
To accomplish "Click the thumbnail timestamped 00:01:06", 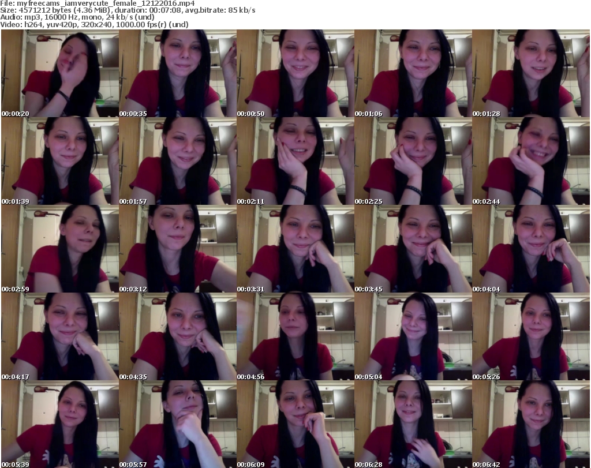I will [413, 73].
